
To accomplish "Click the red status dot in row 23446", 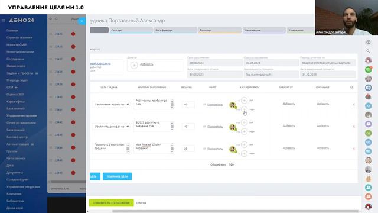I will tap(73, 173).
